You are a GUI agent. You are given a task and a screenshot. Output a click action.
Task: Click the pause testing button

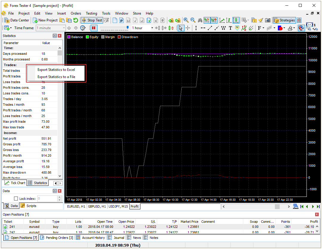point(94,28)
